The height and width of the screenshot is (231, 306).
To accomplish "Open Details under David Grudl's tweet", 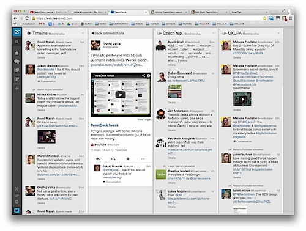I will 171,65.
